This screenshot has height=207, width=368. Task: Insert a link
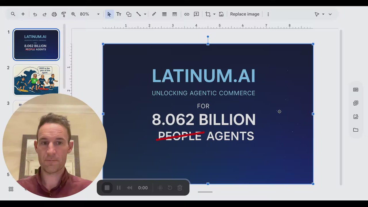[187, 14]
